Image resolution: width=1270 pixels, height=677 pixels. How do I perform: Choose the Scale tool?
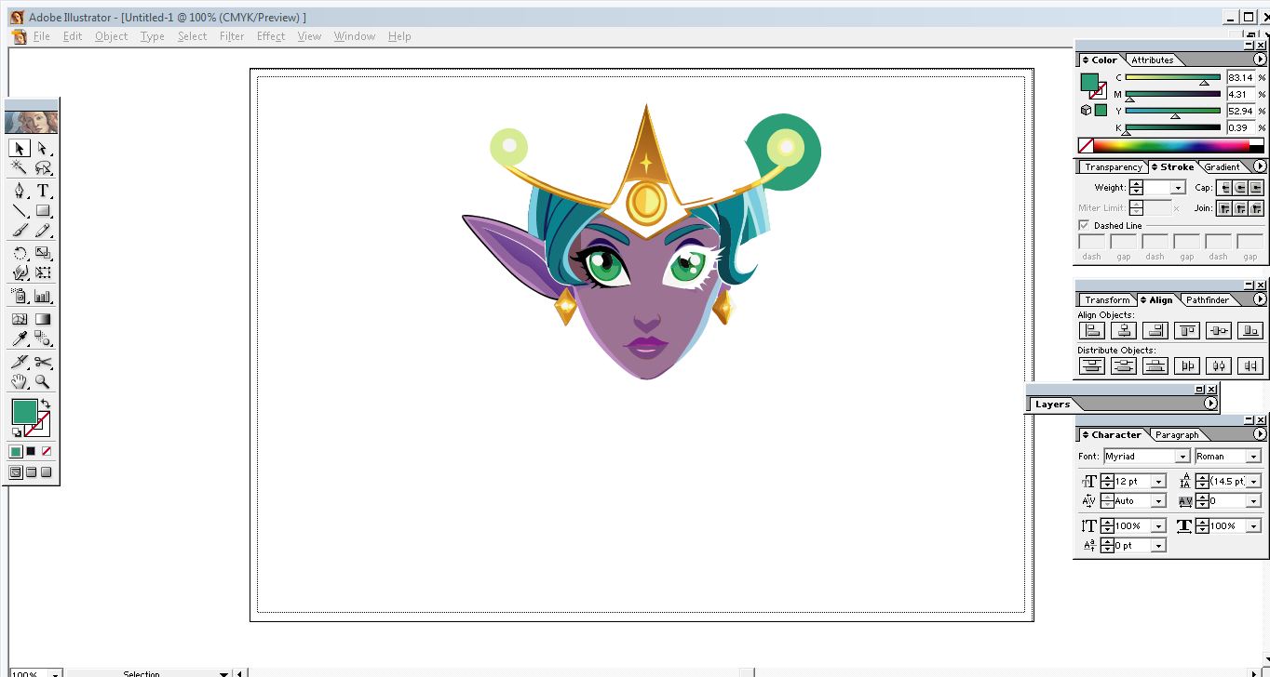[x=43, y=253]
